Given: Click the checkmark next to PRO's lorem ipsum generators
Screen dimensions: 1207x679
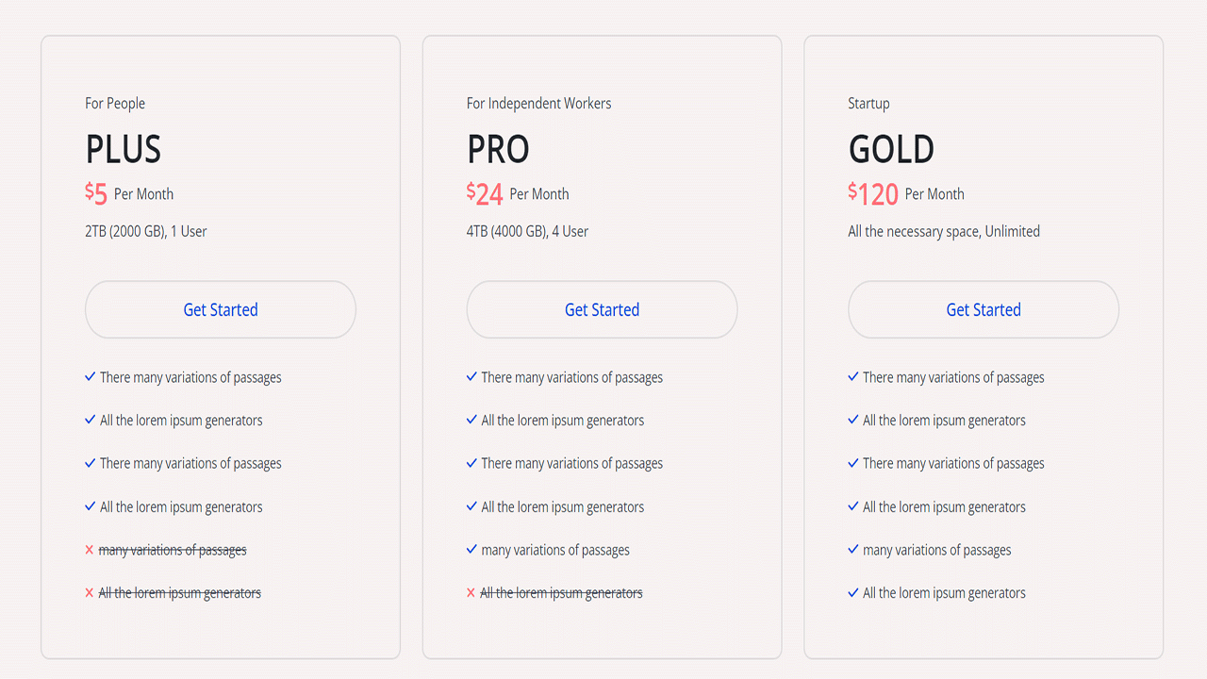Looking at the screenshot, I should click(471, 420).
